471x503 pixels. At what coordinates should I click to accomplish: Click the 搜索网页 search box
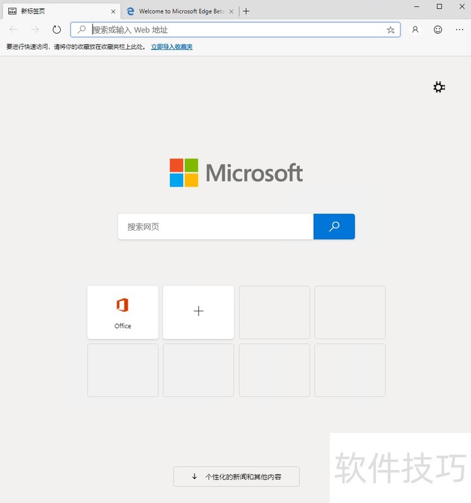pos(215,226)
